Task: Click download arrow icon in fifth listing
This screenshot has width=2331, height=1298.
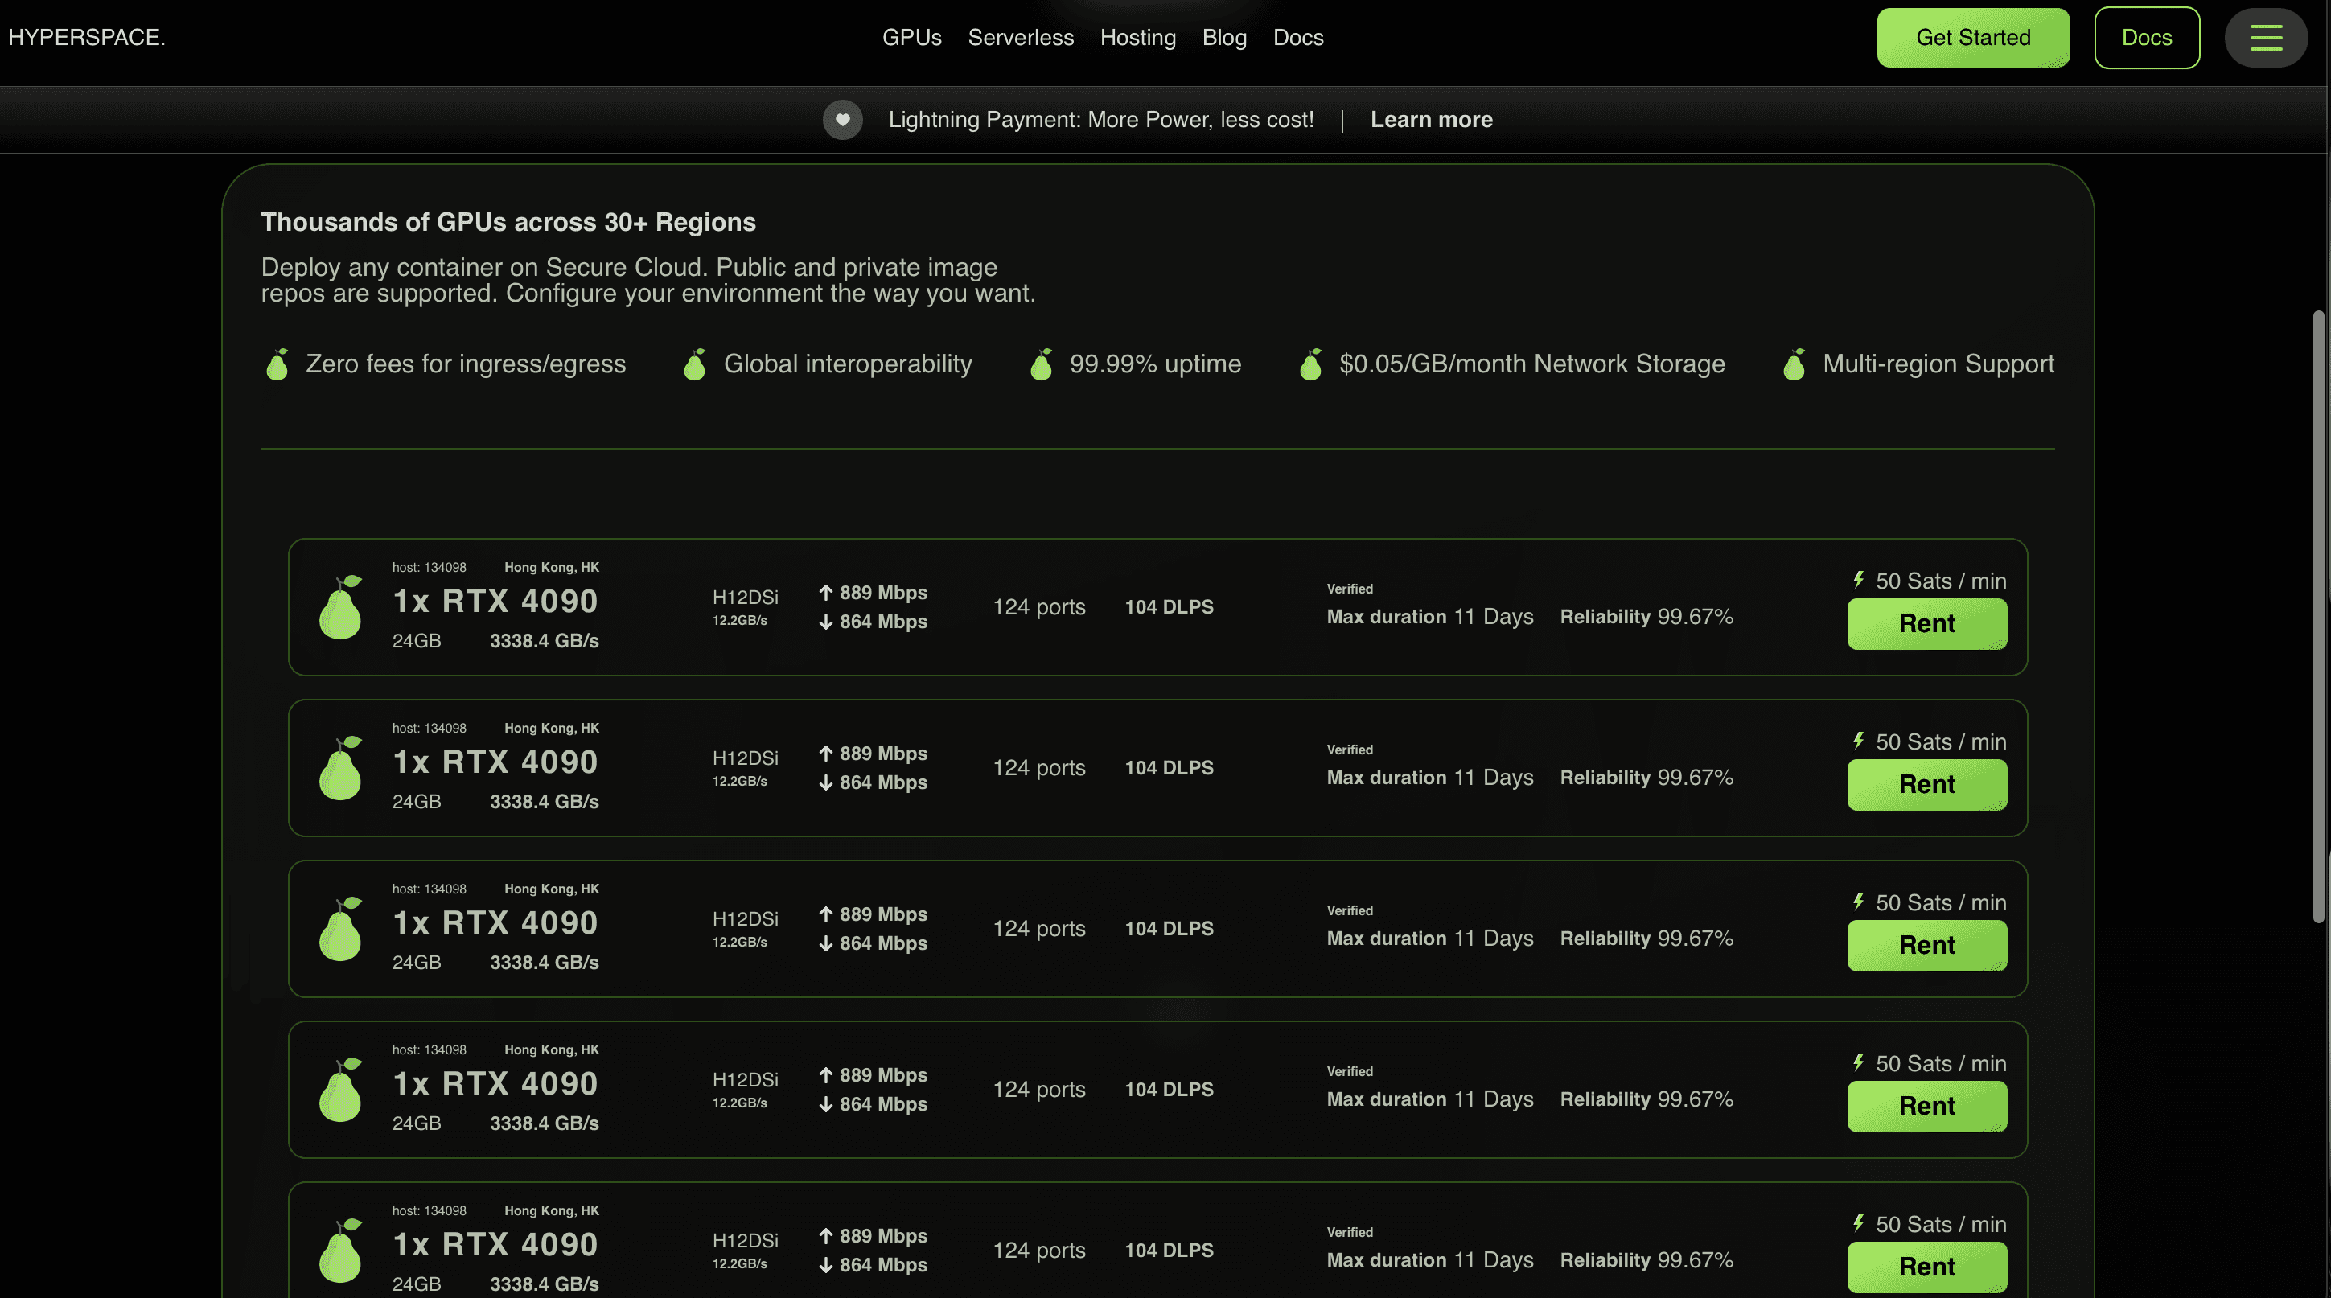Action: (x=825, y=1266)
